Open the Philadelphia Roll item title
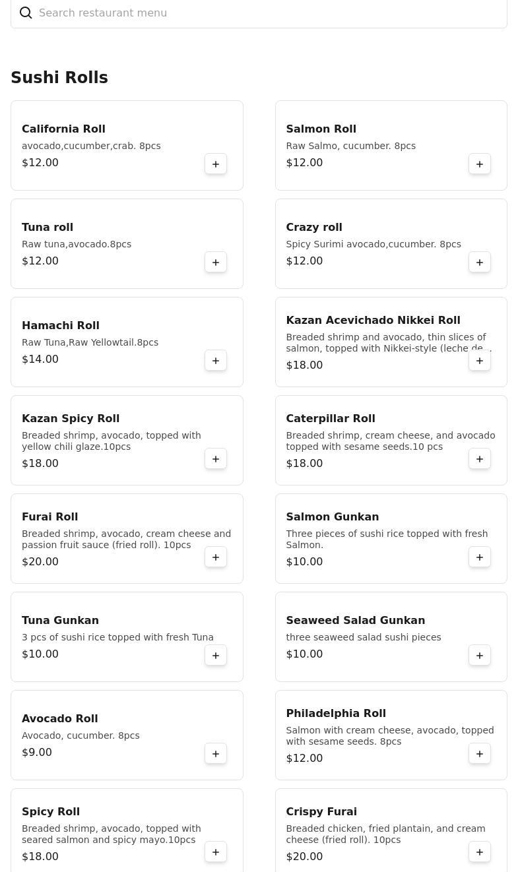The width and height of the screenshot is (518, 872). pyautogui.click(x=336, y=714)
